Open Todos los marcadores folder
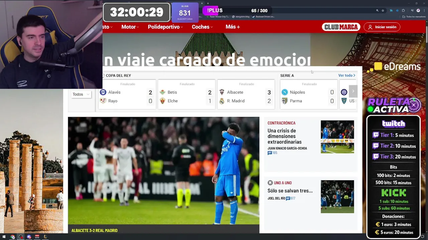Screen dimensions: 428x240 coord(415,17)
